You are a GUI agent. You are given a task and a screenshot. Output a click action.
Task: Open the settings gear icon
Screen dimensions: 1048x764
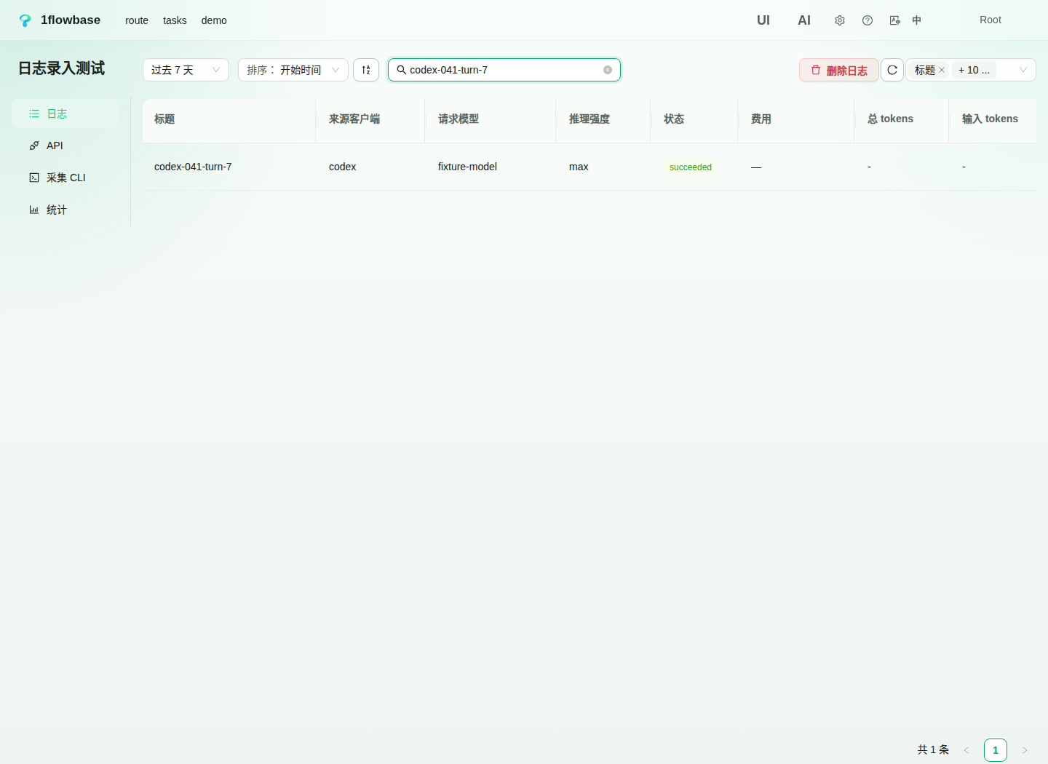pos(840,20)
